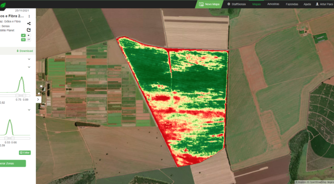
Task: Download the map via Download link
Action: (x=24, y=51)
